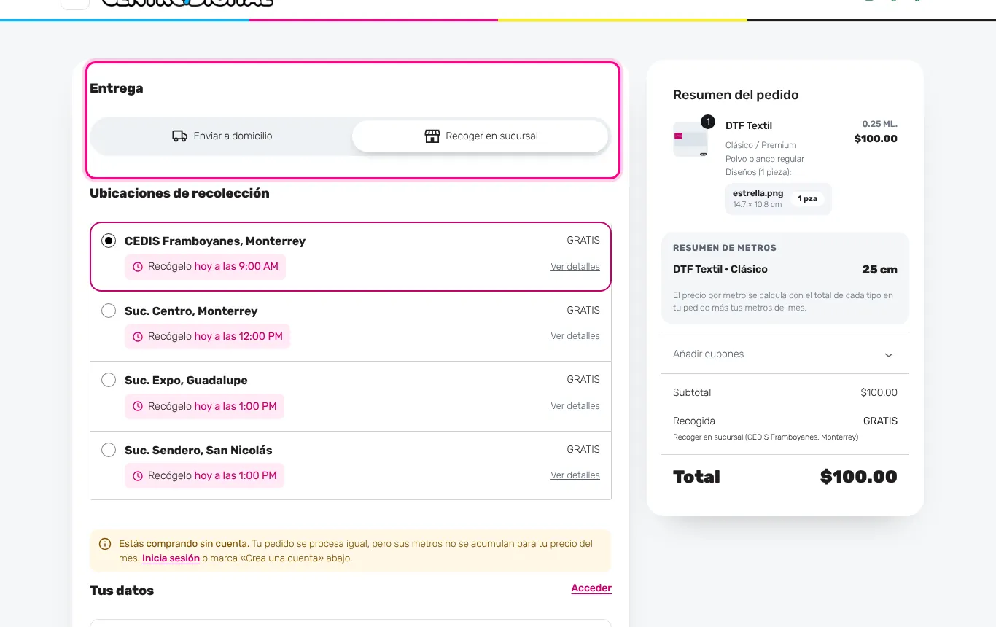Viewport: 996px width, 627px height.
Task: Click the info icon in guest notice
Action: pyautogui.click(x=105, y=544)
